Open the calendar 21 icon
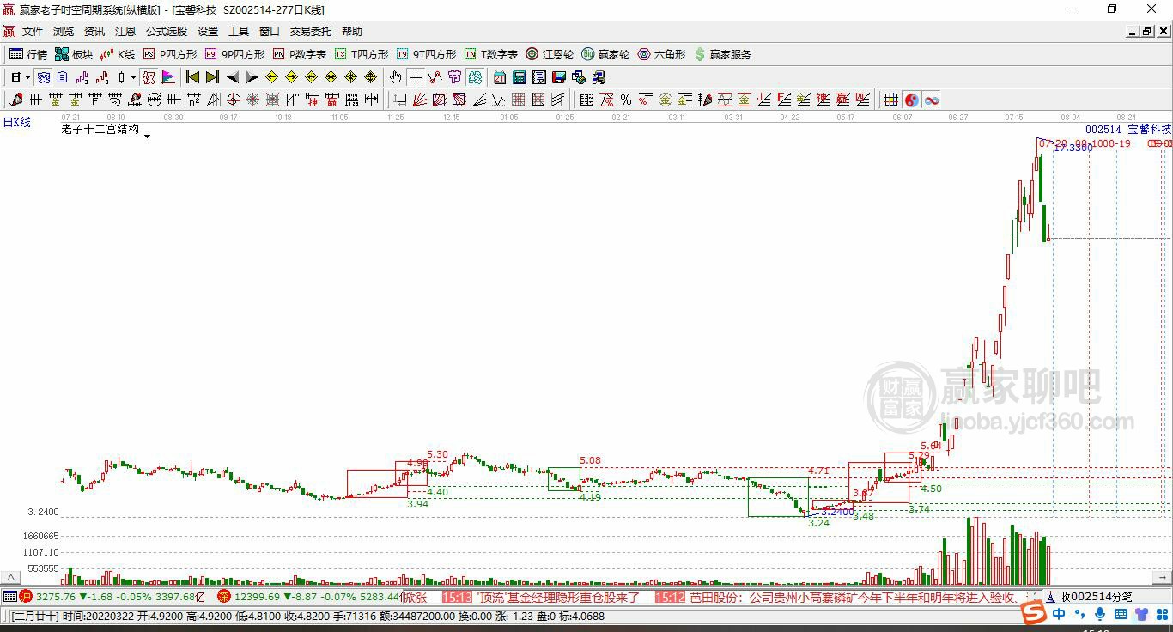 [499, 77]
